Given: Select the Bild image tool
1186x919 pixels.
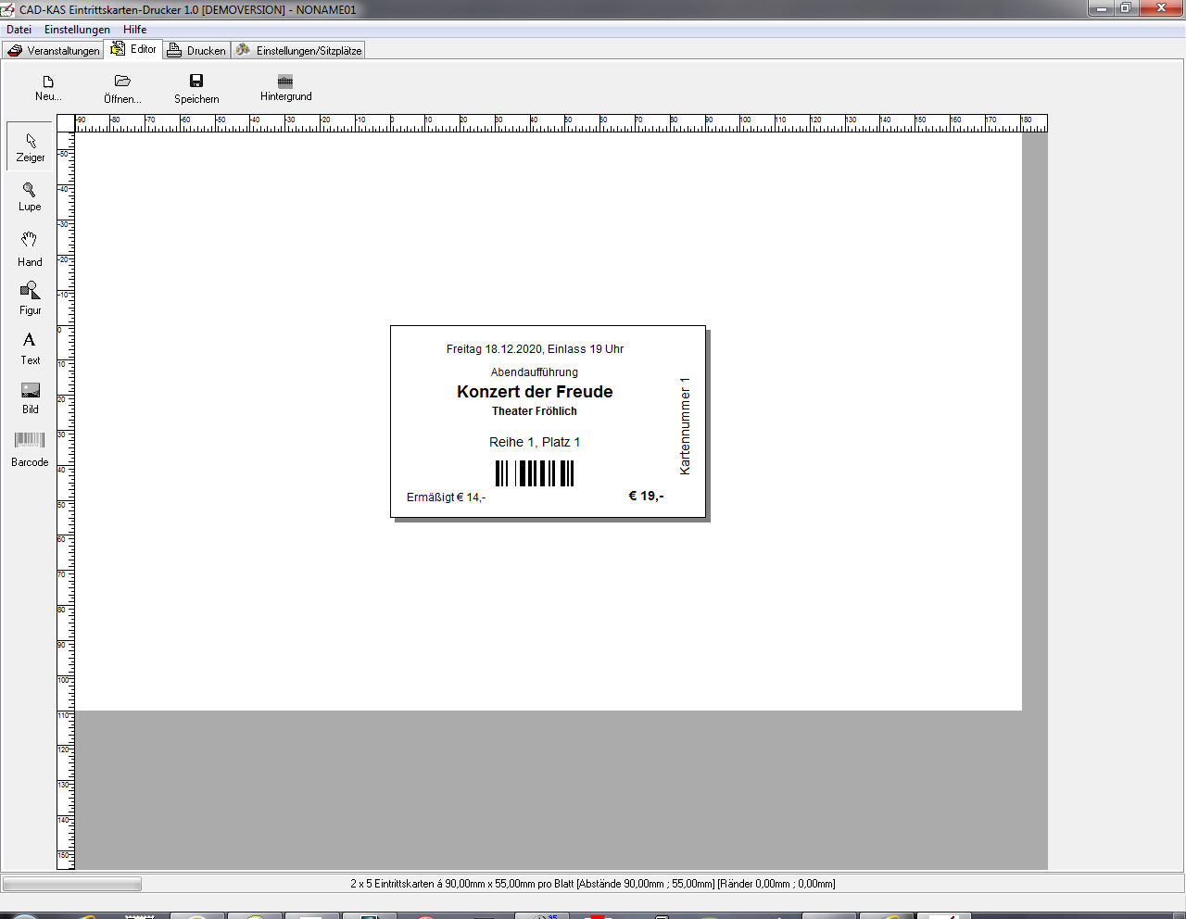Looking at the screenshot, I should [x=30, y=397].
